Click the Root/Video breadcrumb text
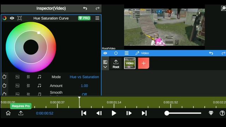This screenshot has height=127, width=226. 109,48
